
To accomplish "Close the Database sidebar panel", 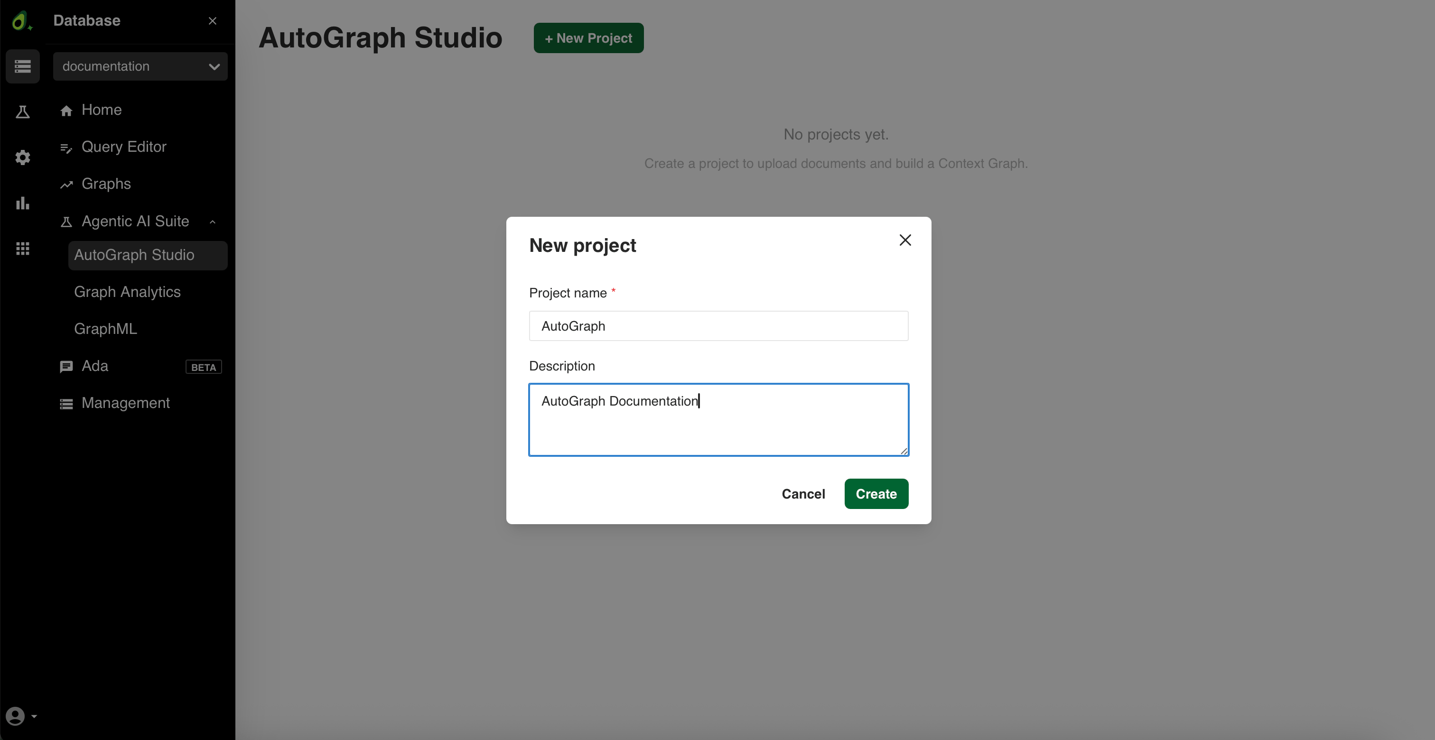I will (x=212, y=20).
